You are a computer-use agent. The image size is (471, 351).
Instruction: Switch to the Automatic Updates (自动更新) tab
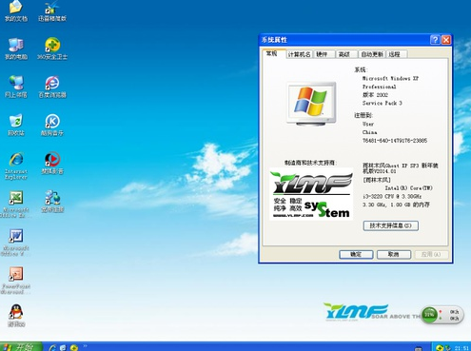372,54
